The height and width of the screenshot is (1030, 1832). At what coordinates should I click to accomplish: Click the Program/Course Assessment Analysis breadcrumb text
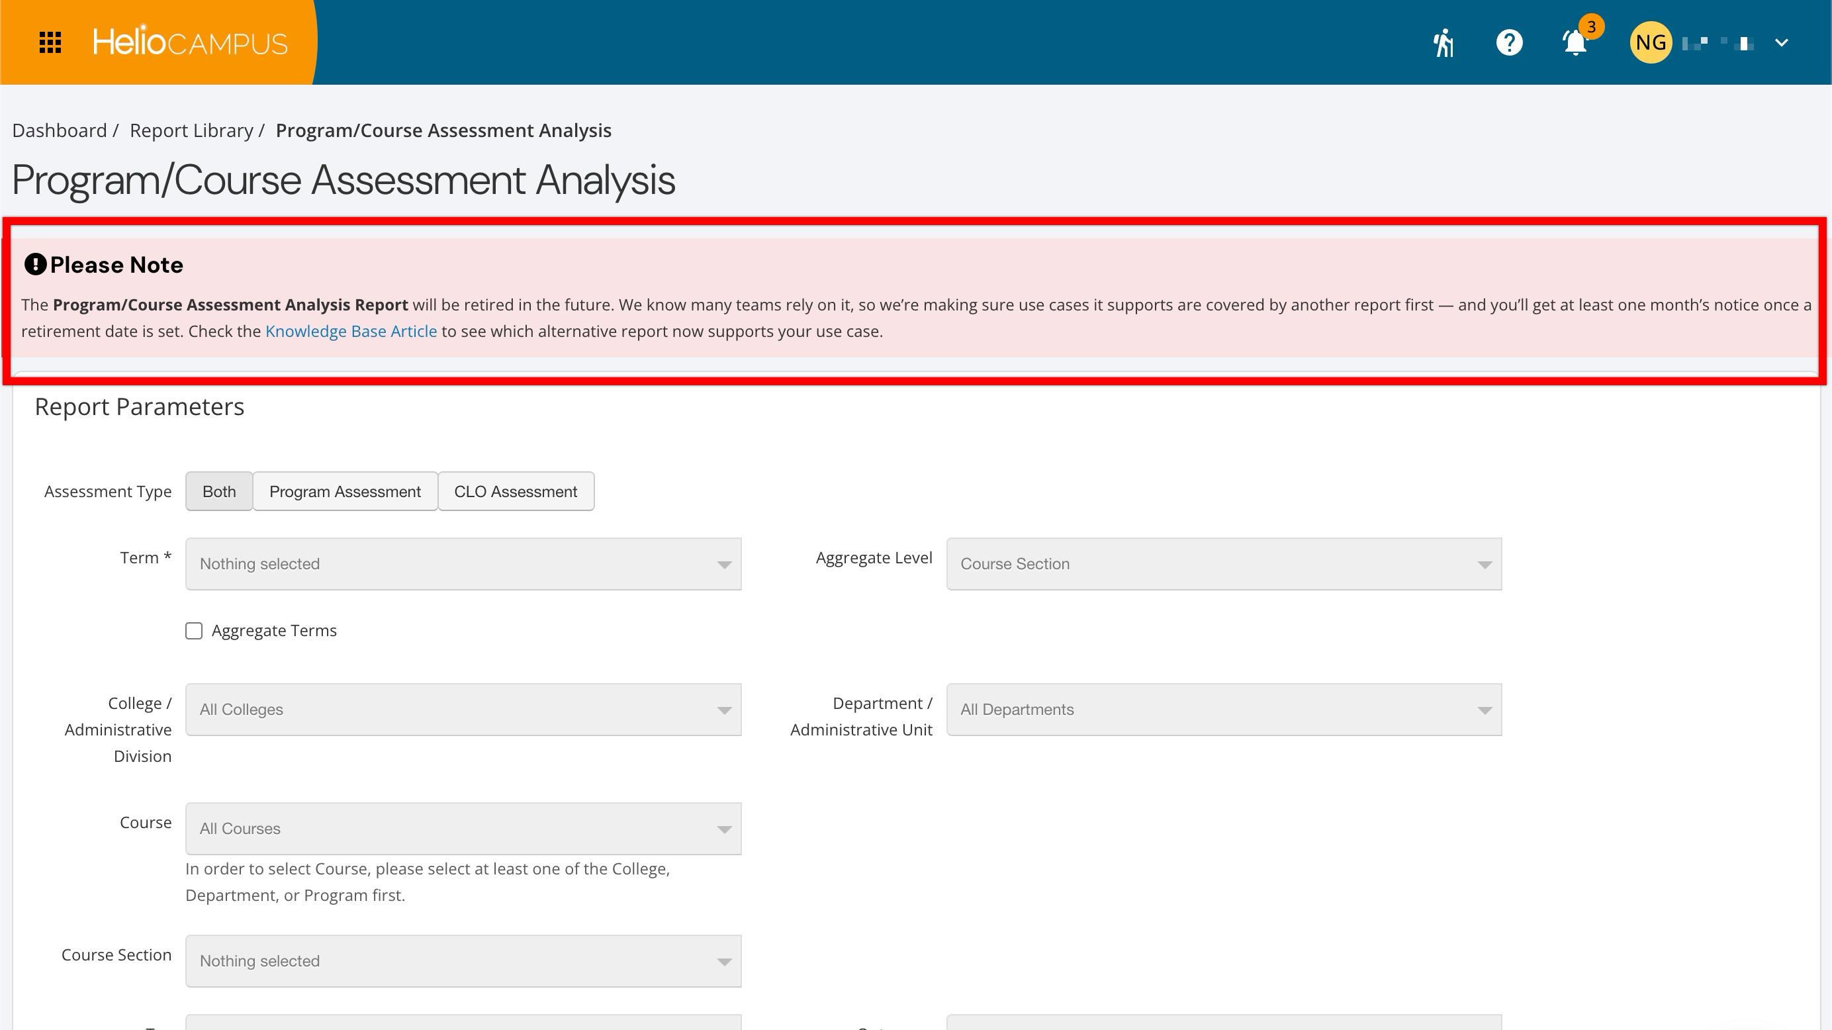(444, 130)
